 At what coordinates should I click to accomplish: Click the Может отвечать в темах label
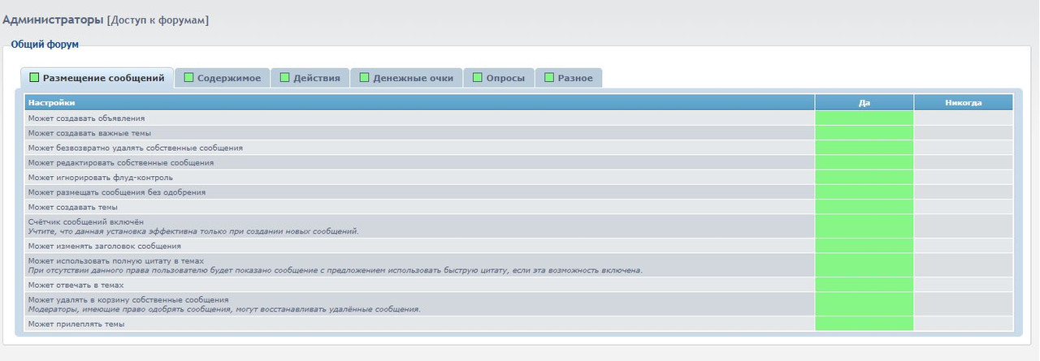(76, 284)
